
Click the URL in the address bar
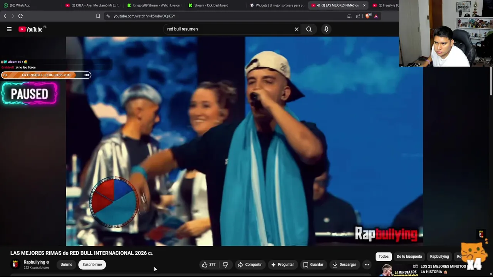tap(144, 16)
